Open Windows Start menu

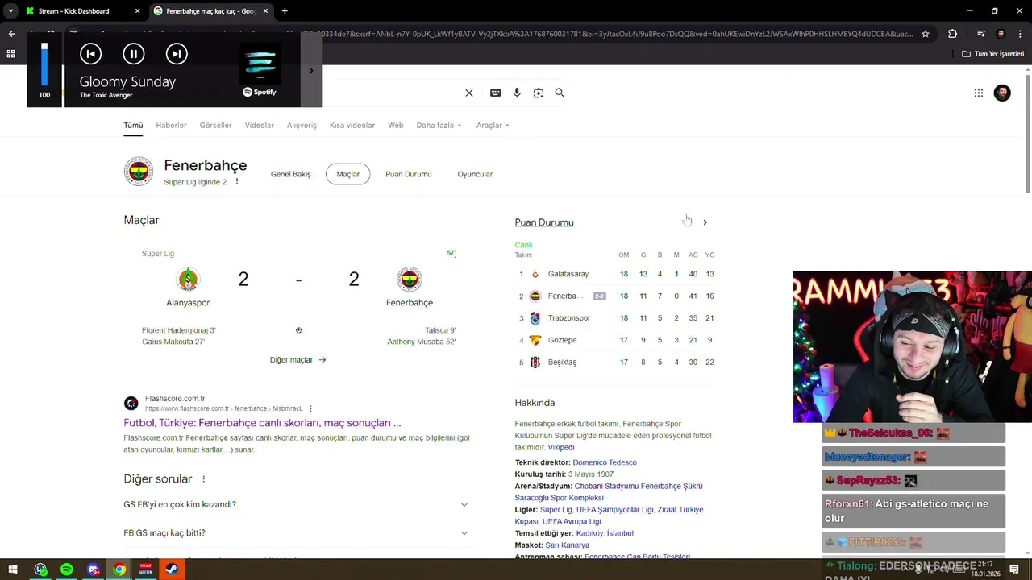pyautogui.click(x=13, y=570)
